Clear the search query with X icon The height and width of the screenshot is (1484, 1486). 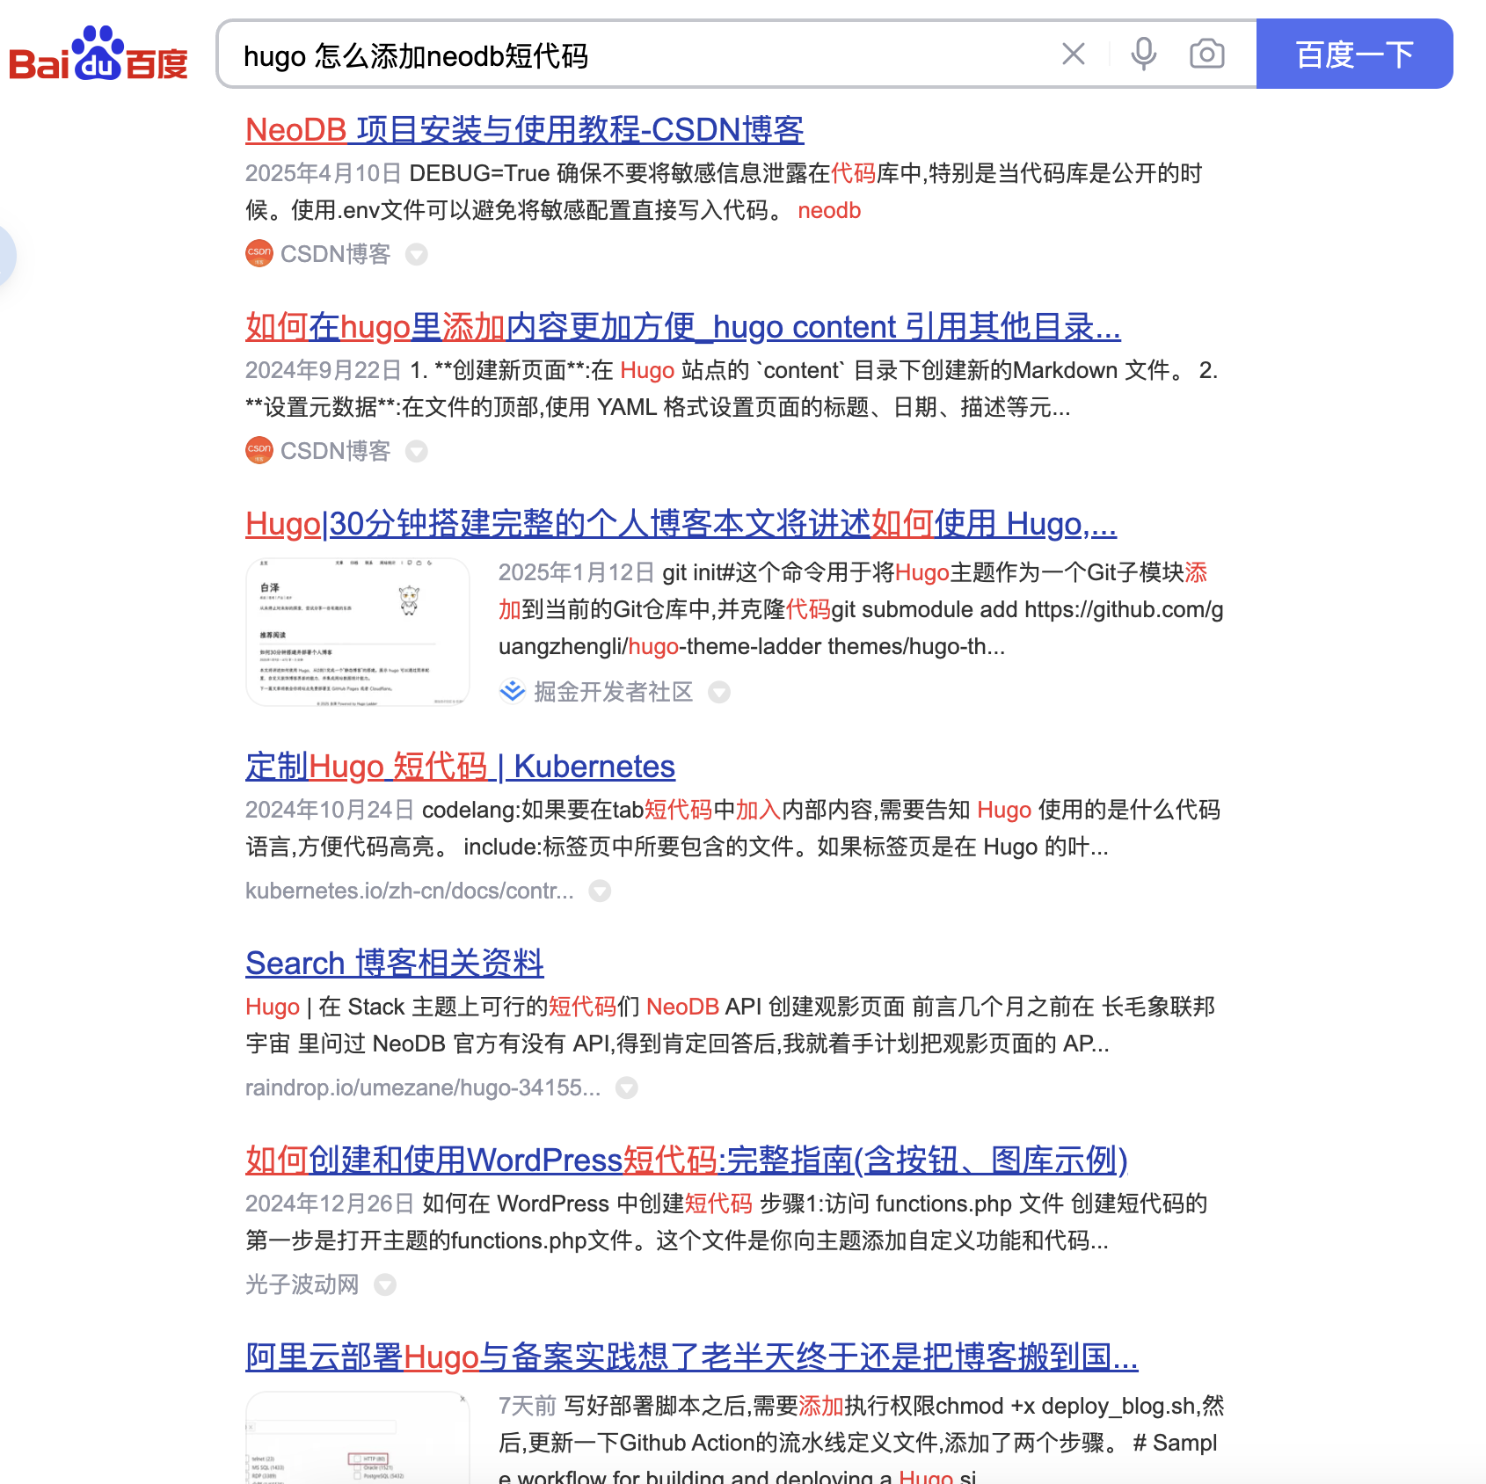pyautogui.click(x=1073, y=55)
